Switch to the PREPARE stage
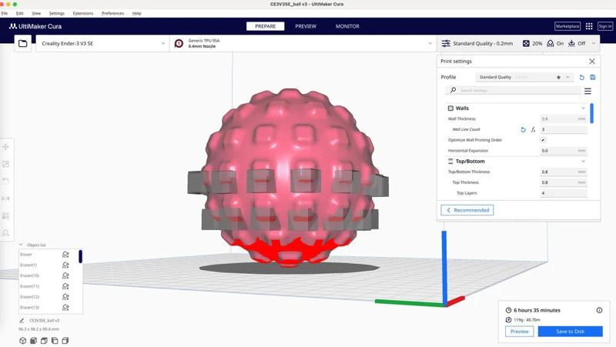The height and width of the screenshot is (347, 616). click(265, 26)
